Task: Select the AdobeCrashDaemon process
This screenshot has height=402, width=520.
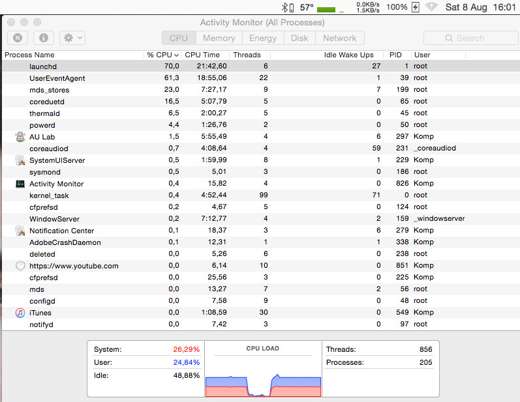Action: coord(261,242)
